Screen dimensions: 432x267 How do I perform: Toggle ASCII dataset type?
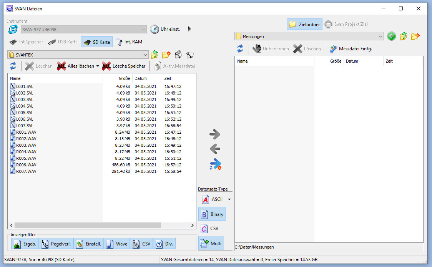click(213, 199)
